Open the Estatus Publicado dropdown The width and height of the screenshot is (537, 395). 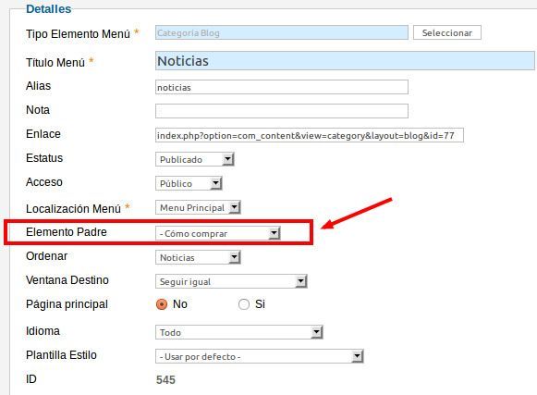[x=194, y=159]
